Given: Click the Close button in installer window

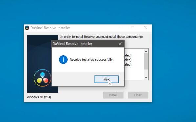Looking at the screenshot, I should coord(138,95).
